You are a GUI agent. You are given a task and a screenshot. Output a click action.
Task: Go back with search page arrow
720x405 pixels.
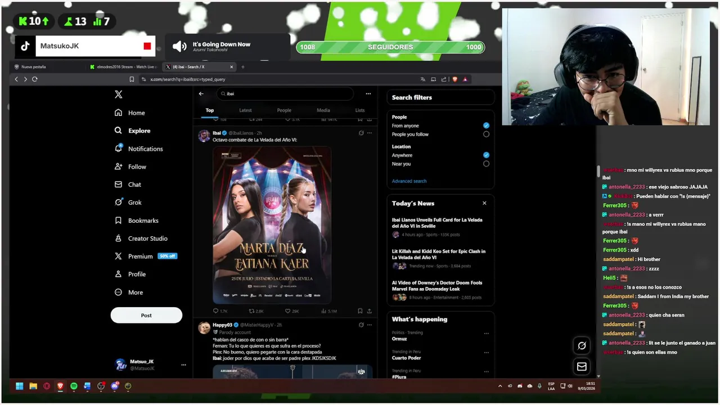click(201, 94)
